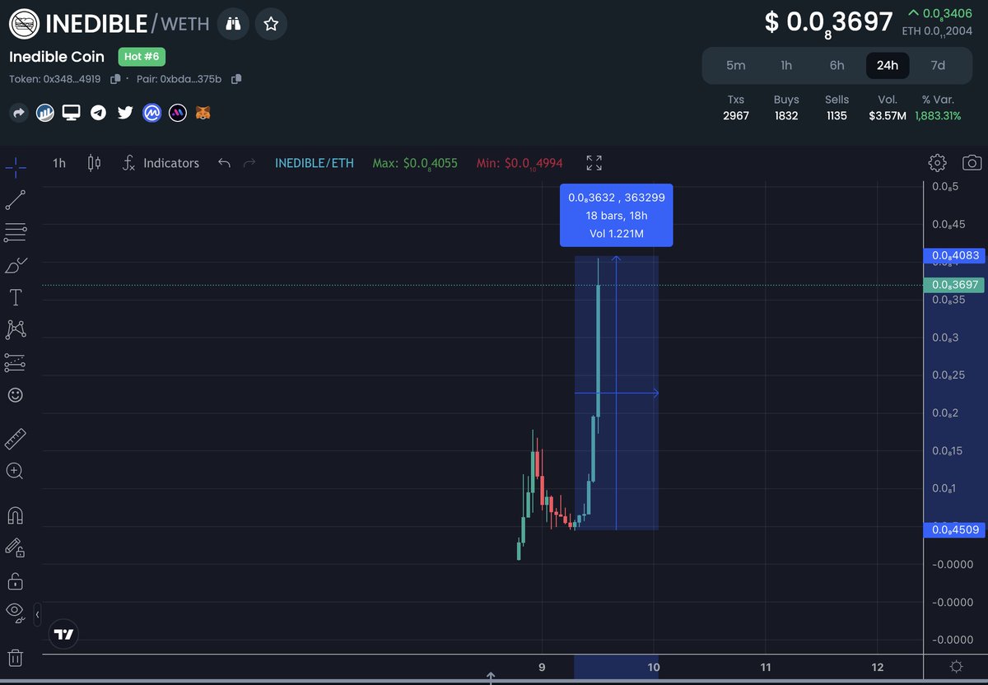This screenshot has height=685, width=988.
Task: Select the 24h stats interval
Action: [x=888, y=66]
